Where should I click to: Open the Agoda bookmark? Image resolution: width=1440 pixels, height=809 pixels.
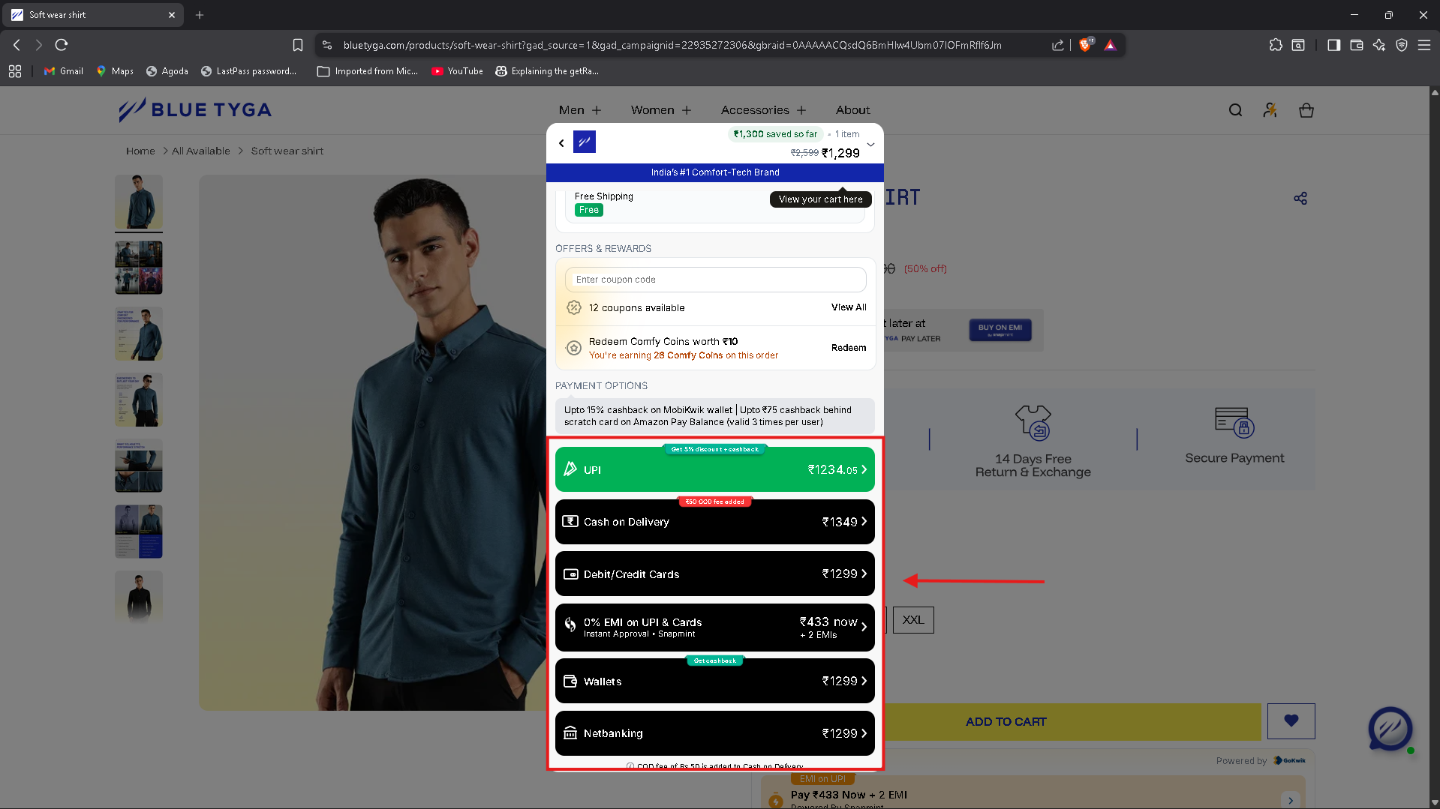click(x=167, y=71)
